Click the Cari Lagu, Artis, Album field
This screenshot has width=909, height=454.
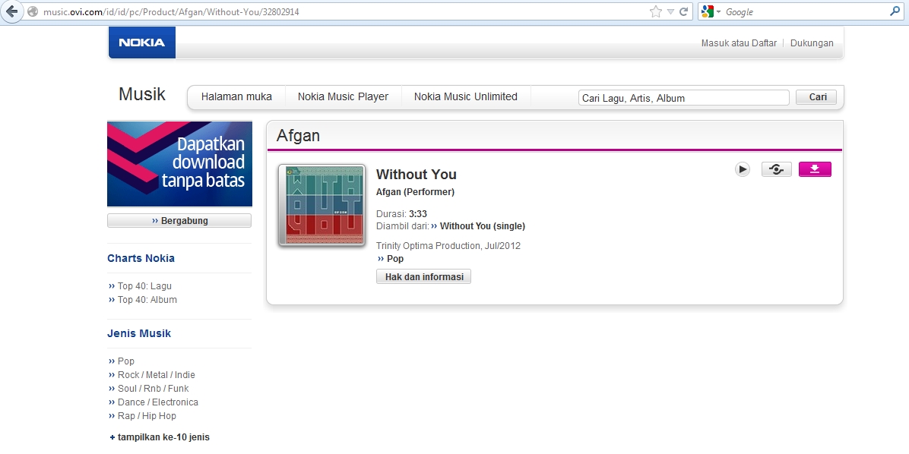pos(684,98)
